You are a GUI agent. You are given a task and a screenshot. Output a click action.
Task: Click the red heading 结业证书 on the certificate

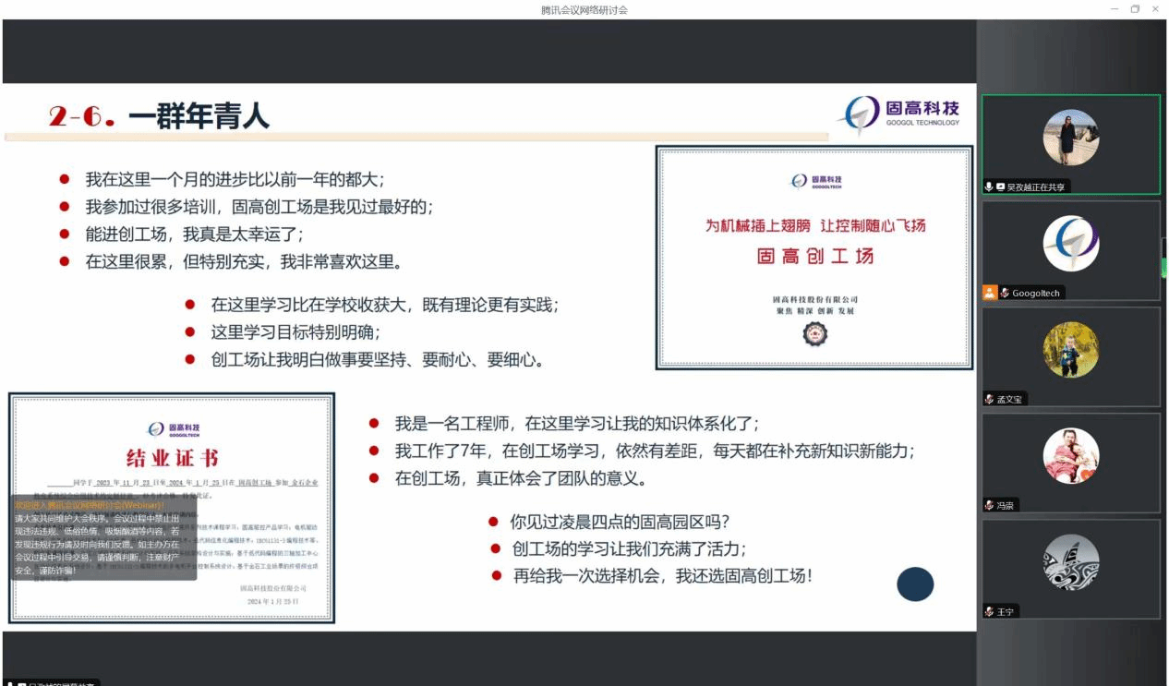tap(173, 458)
